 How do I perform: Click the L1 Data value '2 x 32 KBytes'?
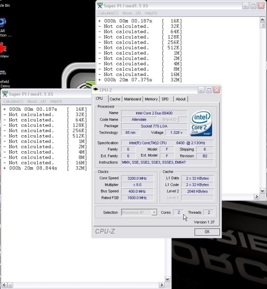click(x=198, y=178)
